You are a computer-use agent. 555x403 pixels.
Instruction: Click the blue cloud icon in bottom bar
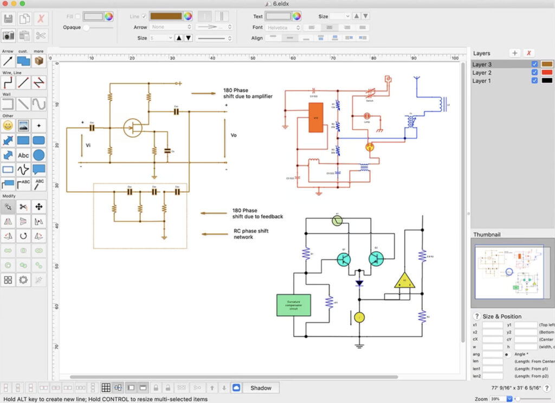tap(236, 388)
